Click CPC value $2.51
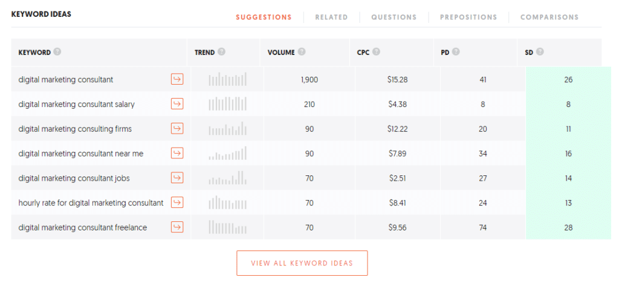Image resolution: width=619 pixels, height=283 pixels. pos(398,178)
